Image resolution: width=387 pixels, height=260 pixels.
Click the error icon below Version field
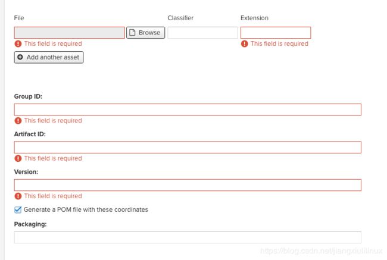(18, 196)
